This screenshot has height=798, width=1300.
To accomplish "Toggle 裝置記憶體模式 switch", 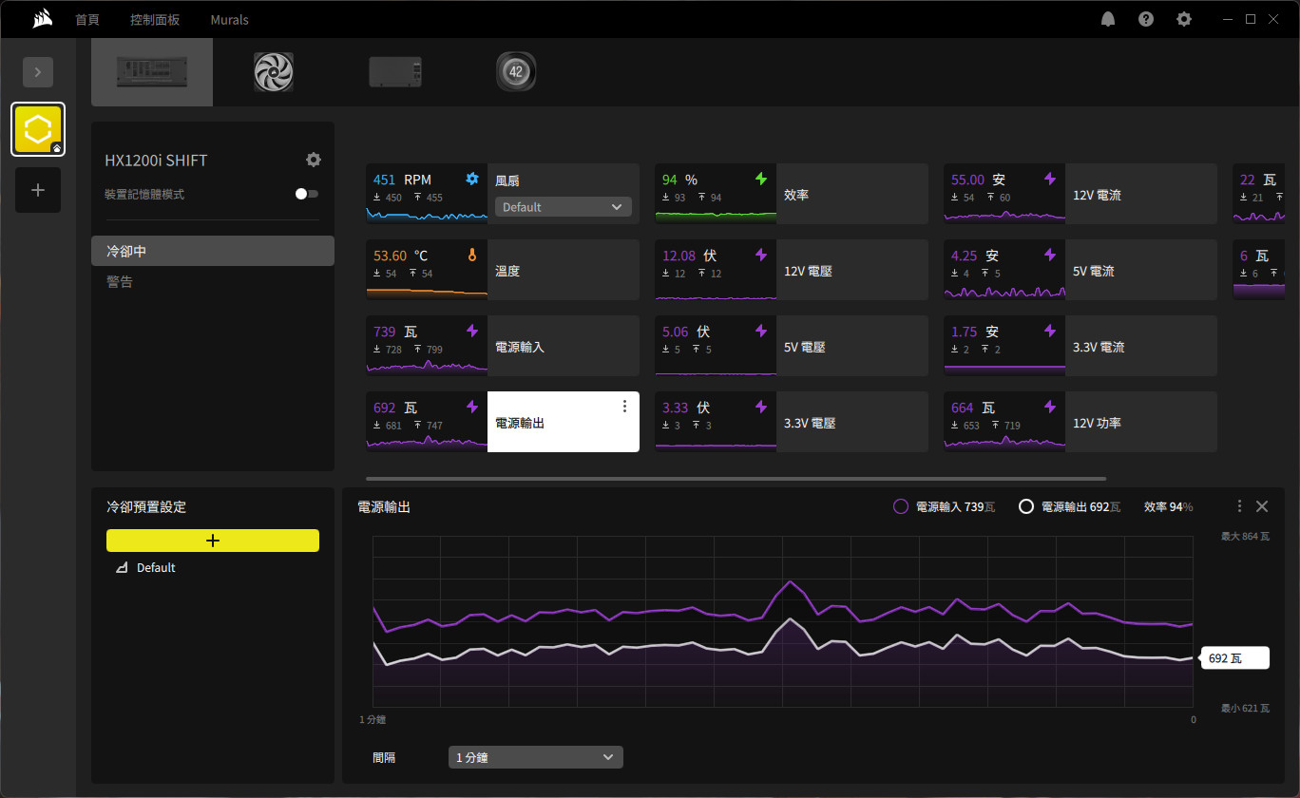I will pyautogui.click(x=306, y=194).
